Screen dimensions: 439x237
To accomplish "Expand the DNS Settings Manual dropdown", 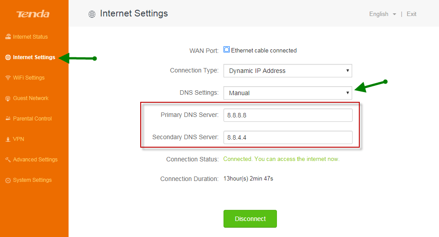I will coord(288,93).
